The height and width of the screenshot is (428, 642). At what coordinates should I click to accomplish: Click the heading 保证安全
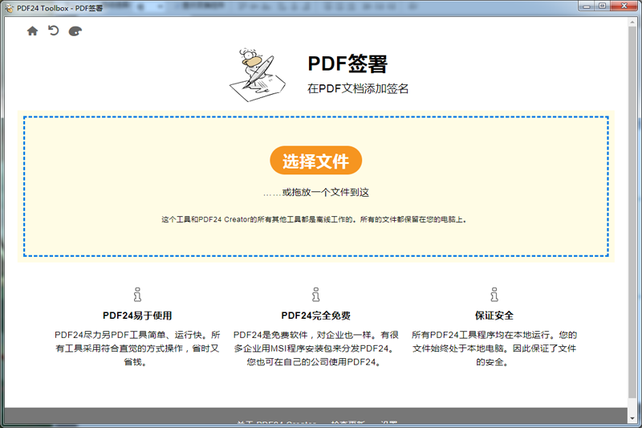[x=494, y=316]
